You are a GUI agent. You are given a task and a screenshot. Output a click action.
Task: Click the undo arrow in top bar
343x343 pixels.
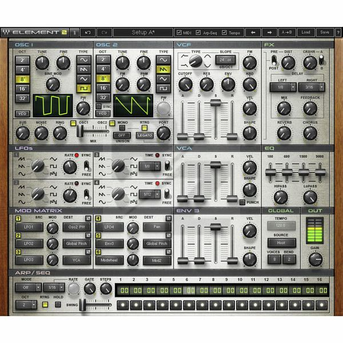[88, 32]
